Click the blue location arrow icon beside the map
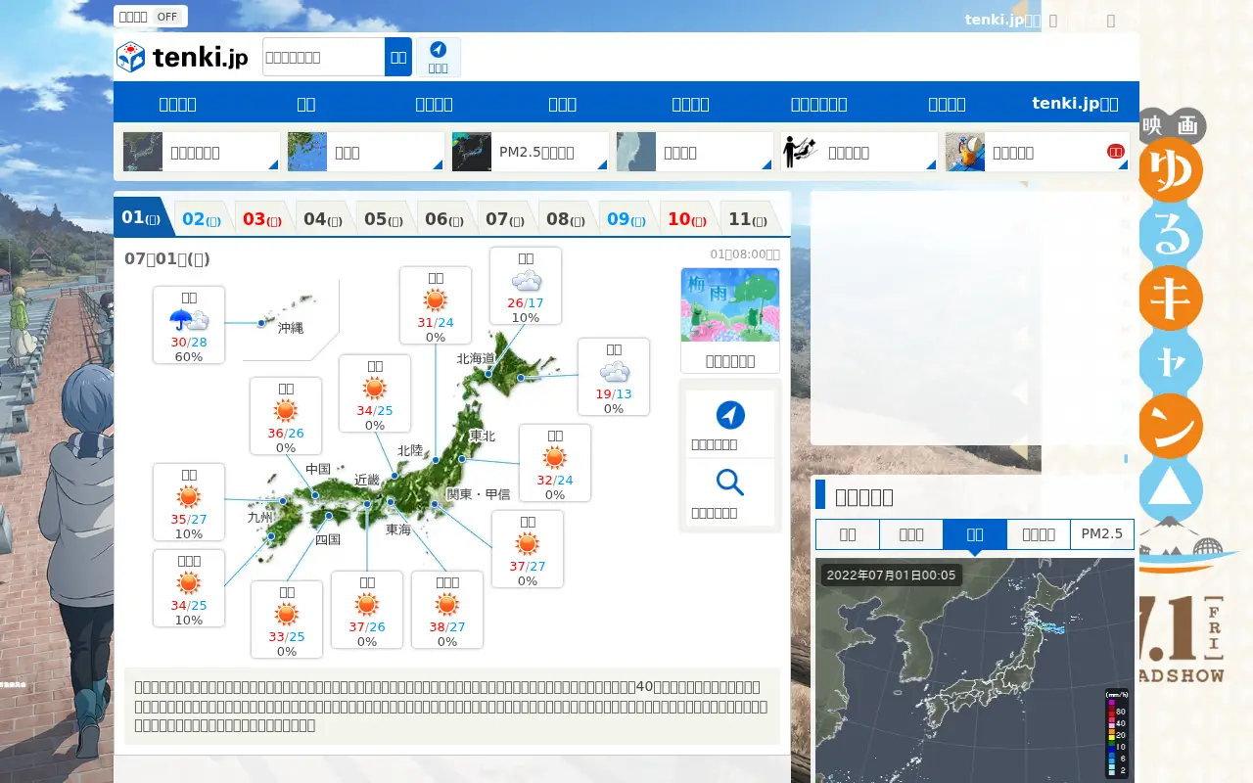The height and width of the screenshot is (783, 1253). point(730,415)
